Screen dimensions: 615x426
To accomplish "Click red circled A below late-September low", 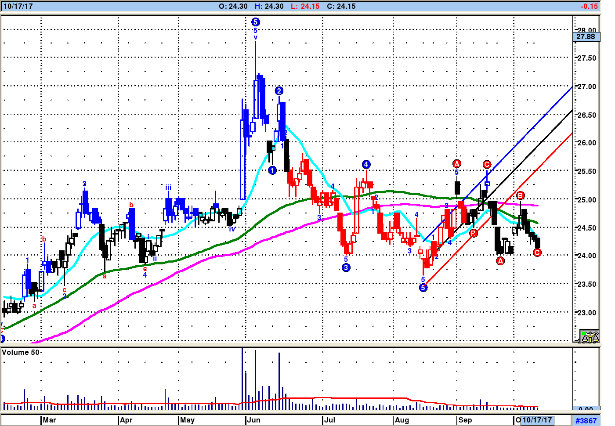I will click(500, 261).
